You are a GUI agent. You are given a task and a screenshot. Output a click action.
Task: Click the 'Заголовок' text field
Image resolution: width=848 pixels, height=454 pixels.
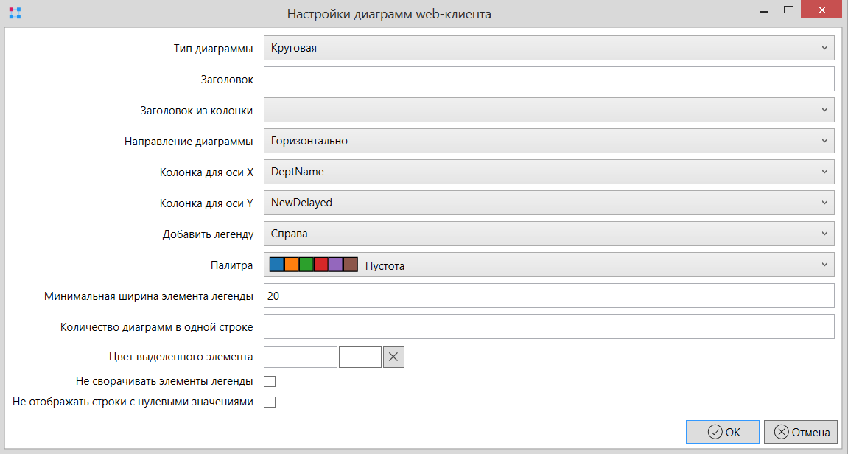click(x=548, y=79)
